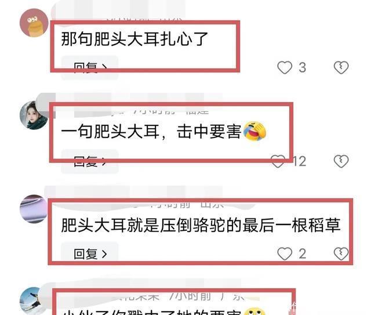Select comment '肥头大耳就是压倒骆驼的最后一根稻草'
The width and height of the screenshot is (371, 315).
[201, 225]
